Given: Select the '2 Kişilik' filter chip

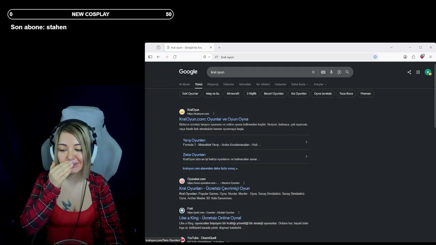Looking at the screenshot, I should (x=252, y=94).
